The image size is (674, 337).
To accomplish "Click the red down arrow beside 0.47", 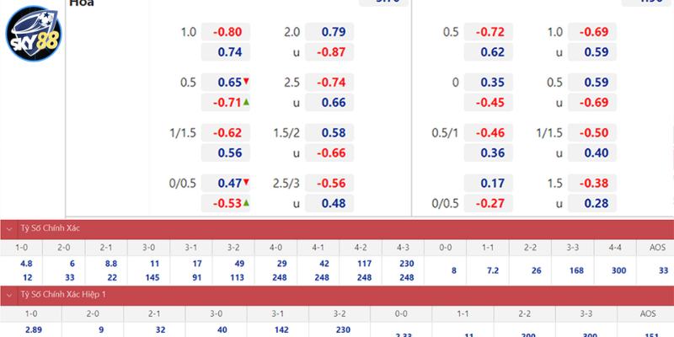I will point(246,182).
